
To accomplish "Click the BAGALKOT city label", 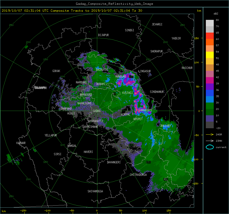I will [x=102, y=70].
